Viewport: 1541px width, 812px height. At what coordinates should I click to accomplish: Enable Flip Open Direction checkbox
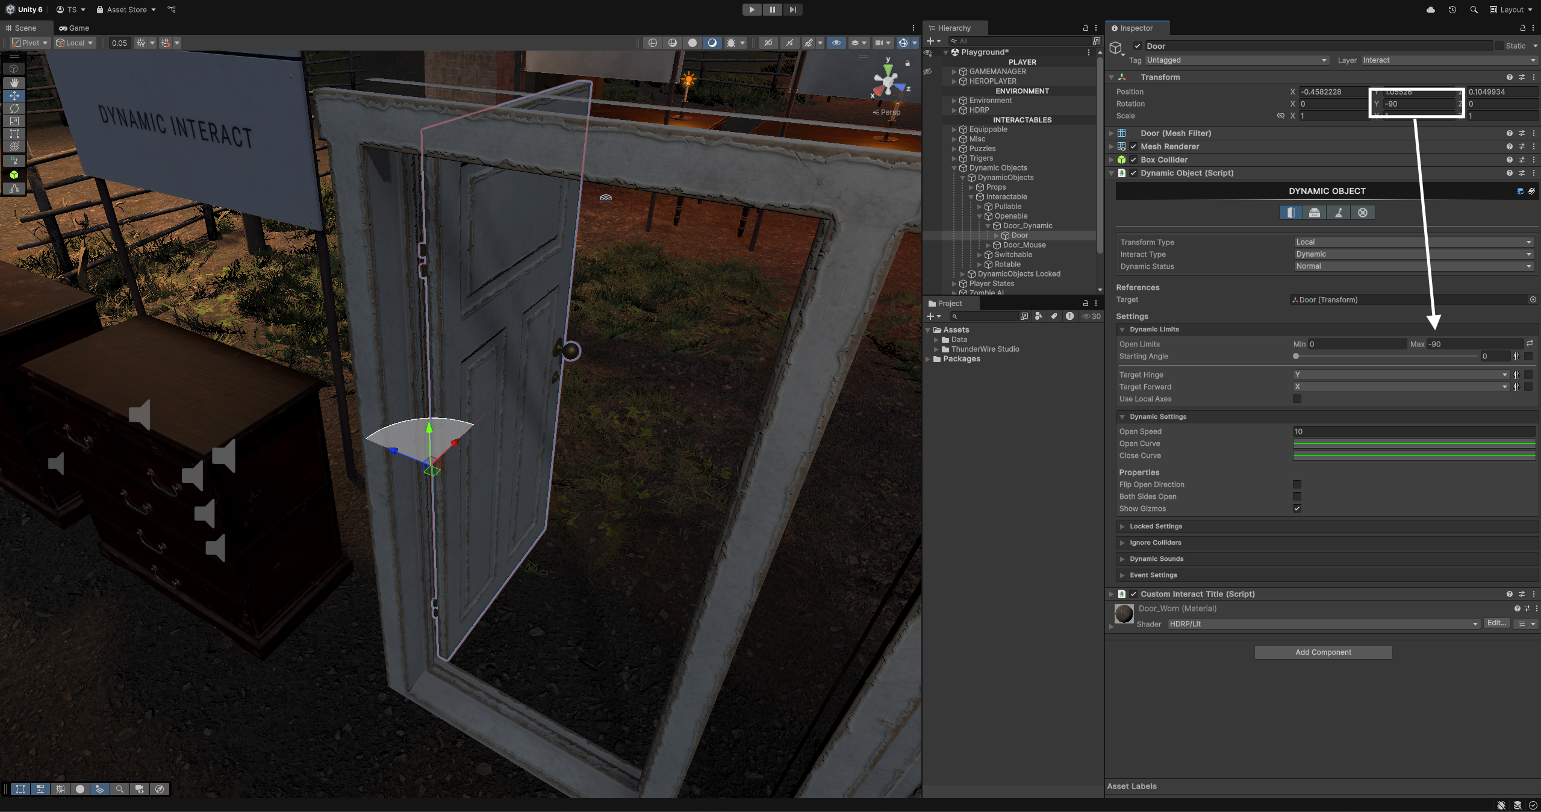click(x=1297, y=484)
